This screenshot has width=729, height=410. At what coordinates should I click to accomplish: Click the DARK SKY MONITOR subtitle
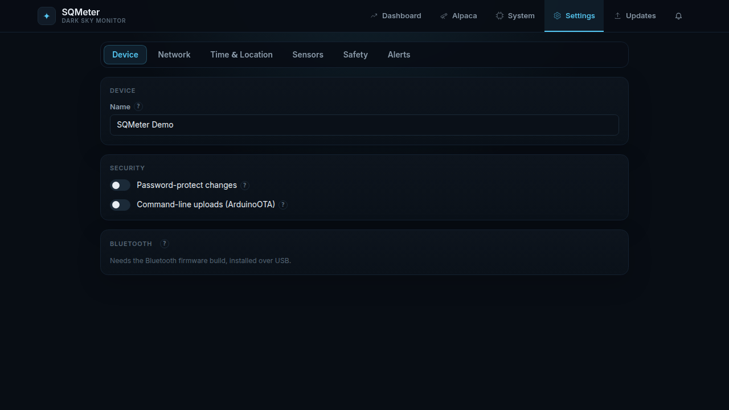tap(94, 20)
